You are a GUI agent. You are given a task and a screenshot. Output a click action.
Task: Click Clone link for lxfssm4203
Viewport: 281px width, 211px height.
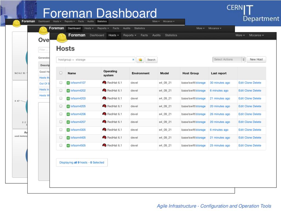pos(248,99)
